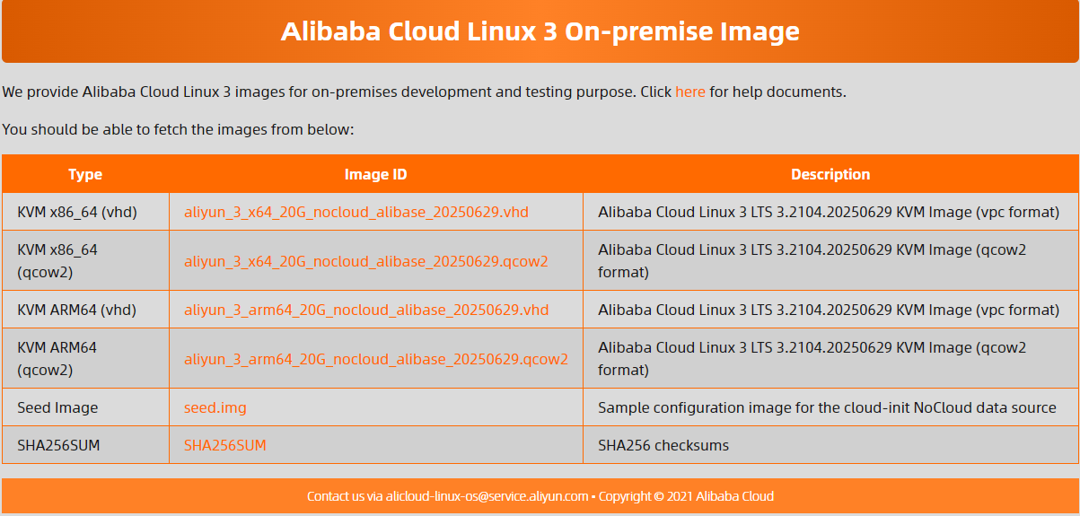
Task: Select the black SHA256SUM label in Type column
Action: click(58, 445)
